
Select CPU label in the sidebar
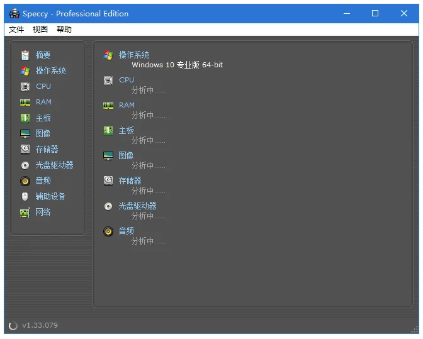tap(43, 86)
